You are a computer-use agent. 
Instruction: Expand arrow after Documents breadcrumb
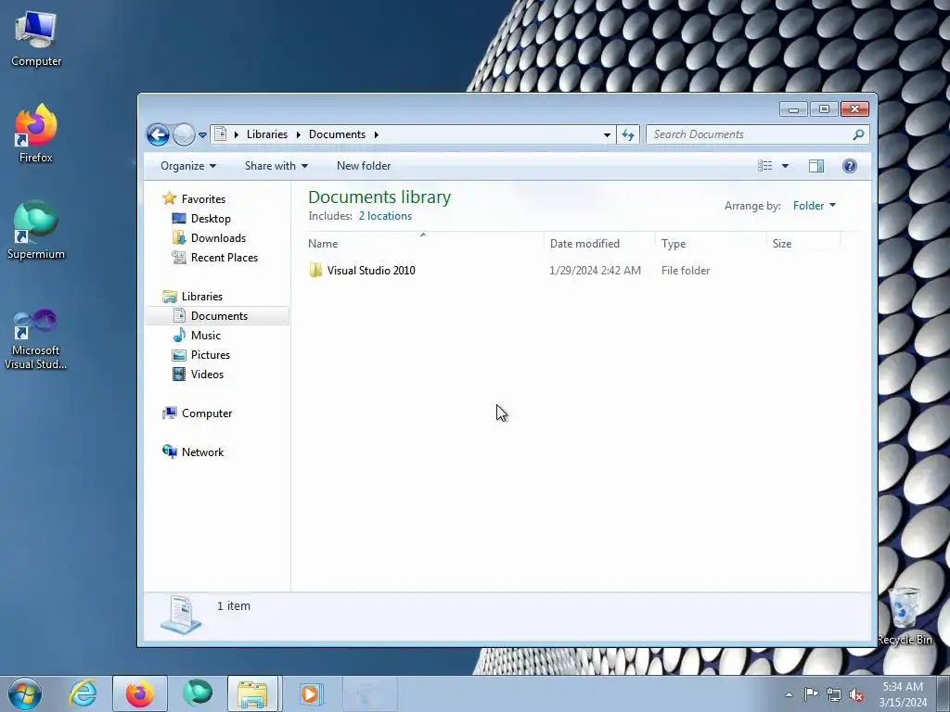pyautogui.click(x=377, y=134)
